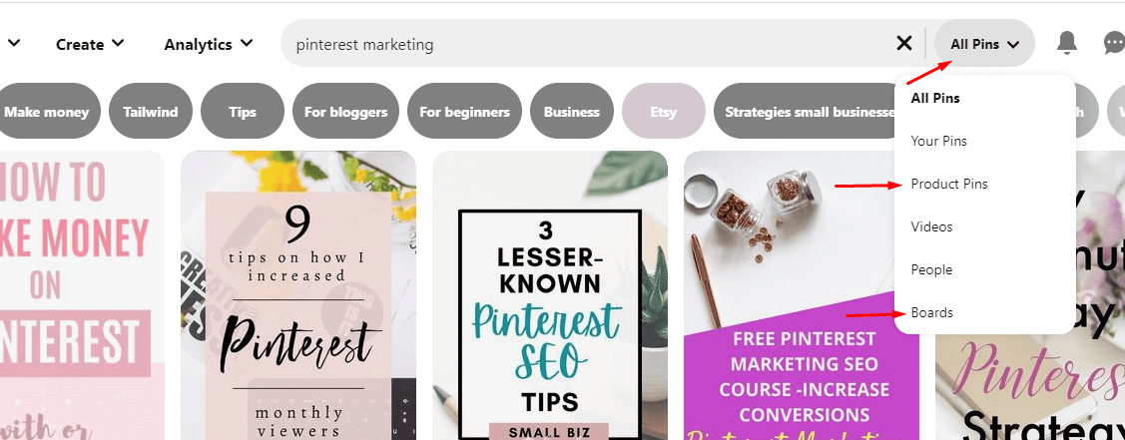1125x440 pixels.
Task: Click the Make money suggestion chip
Action: point(47,111)
